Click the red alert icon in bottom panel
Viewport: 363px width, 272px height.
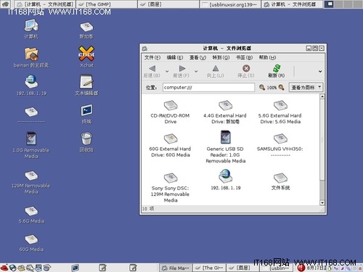click(301, 268)
